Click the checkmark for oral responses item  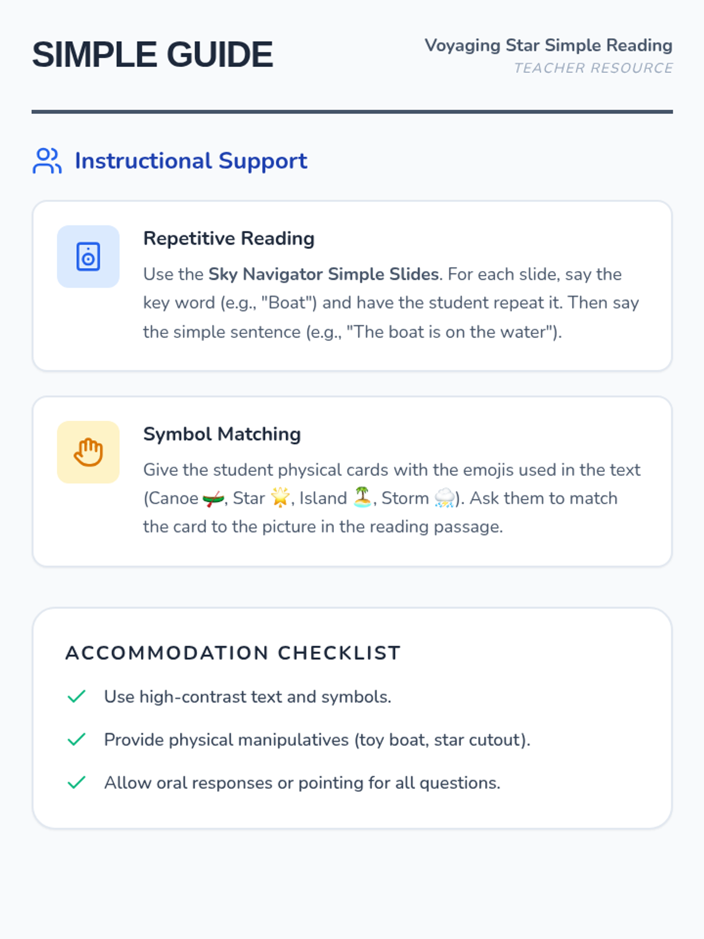pyautogui.click(x=77, y=782)
